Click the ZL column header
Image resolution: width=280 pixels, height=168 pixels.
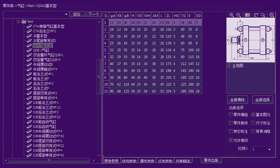coord(169,16)
